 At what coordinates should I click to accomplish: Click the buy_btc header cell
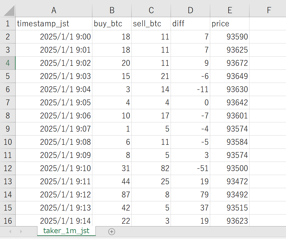tap(112, 24)
